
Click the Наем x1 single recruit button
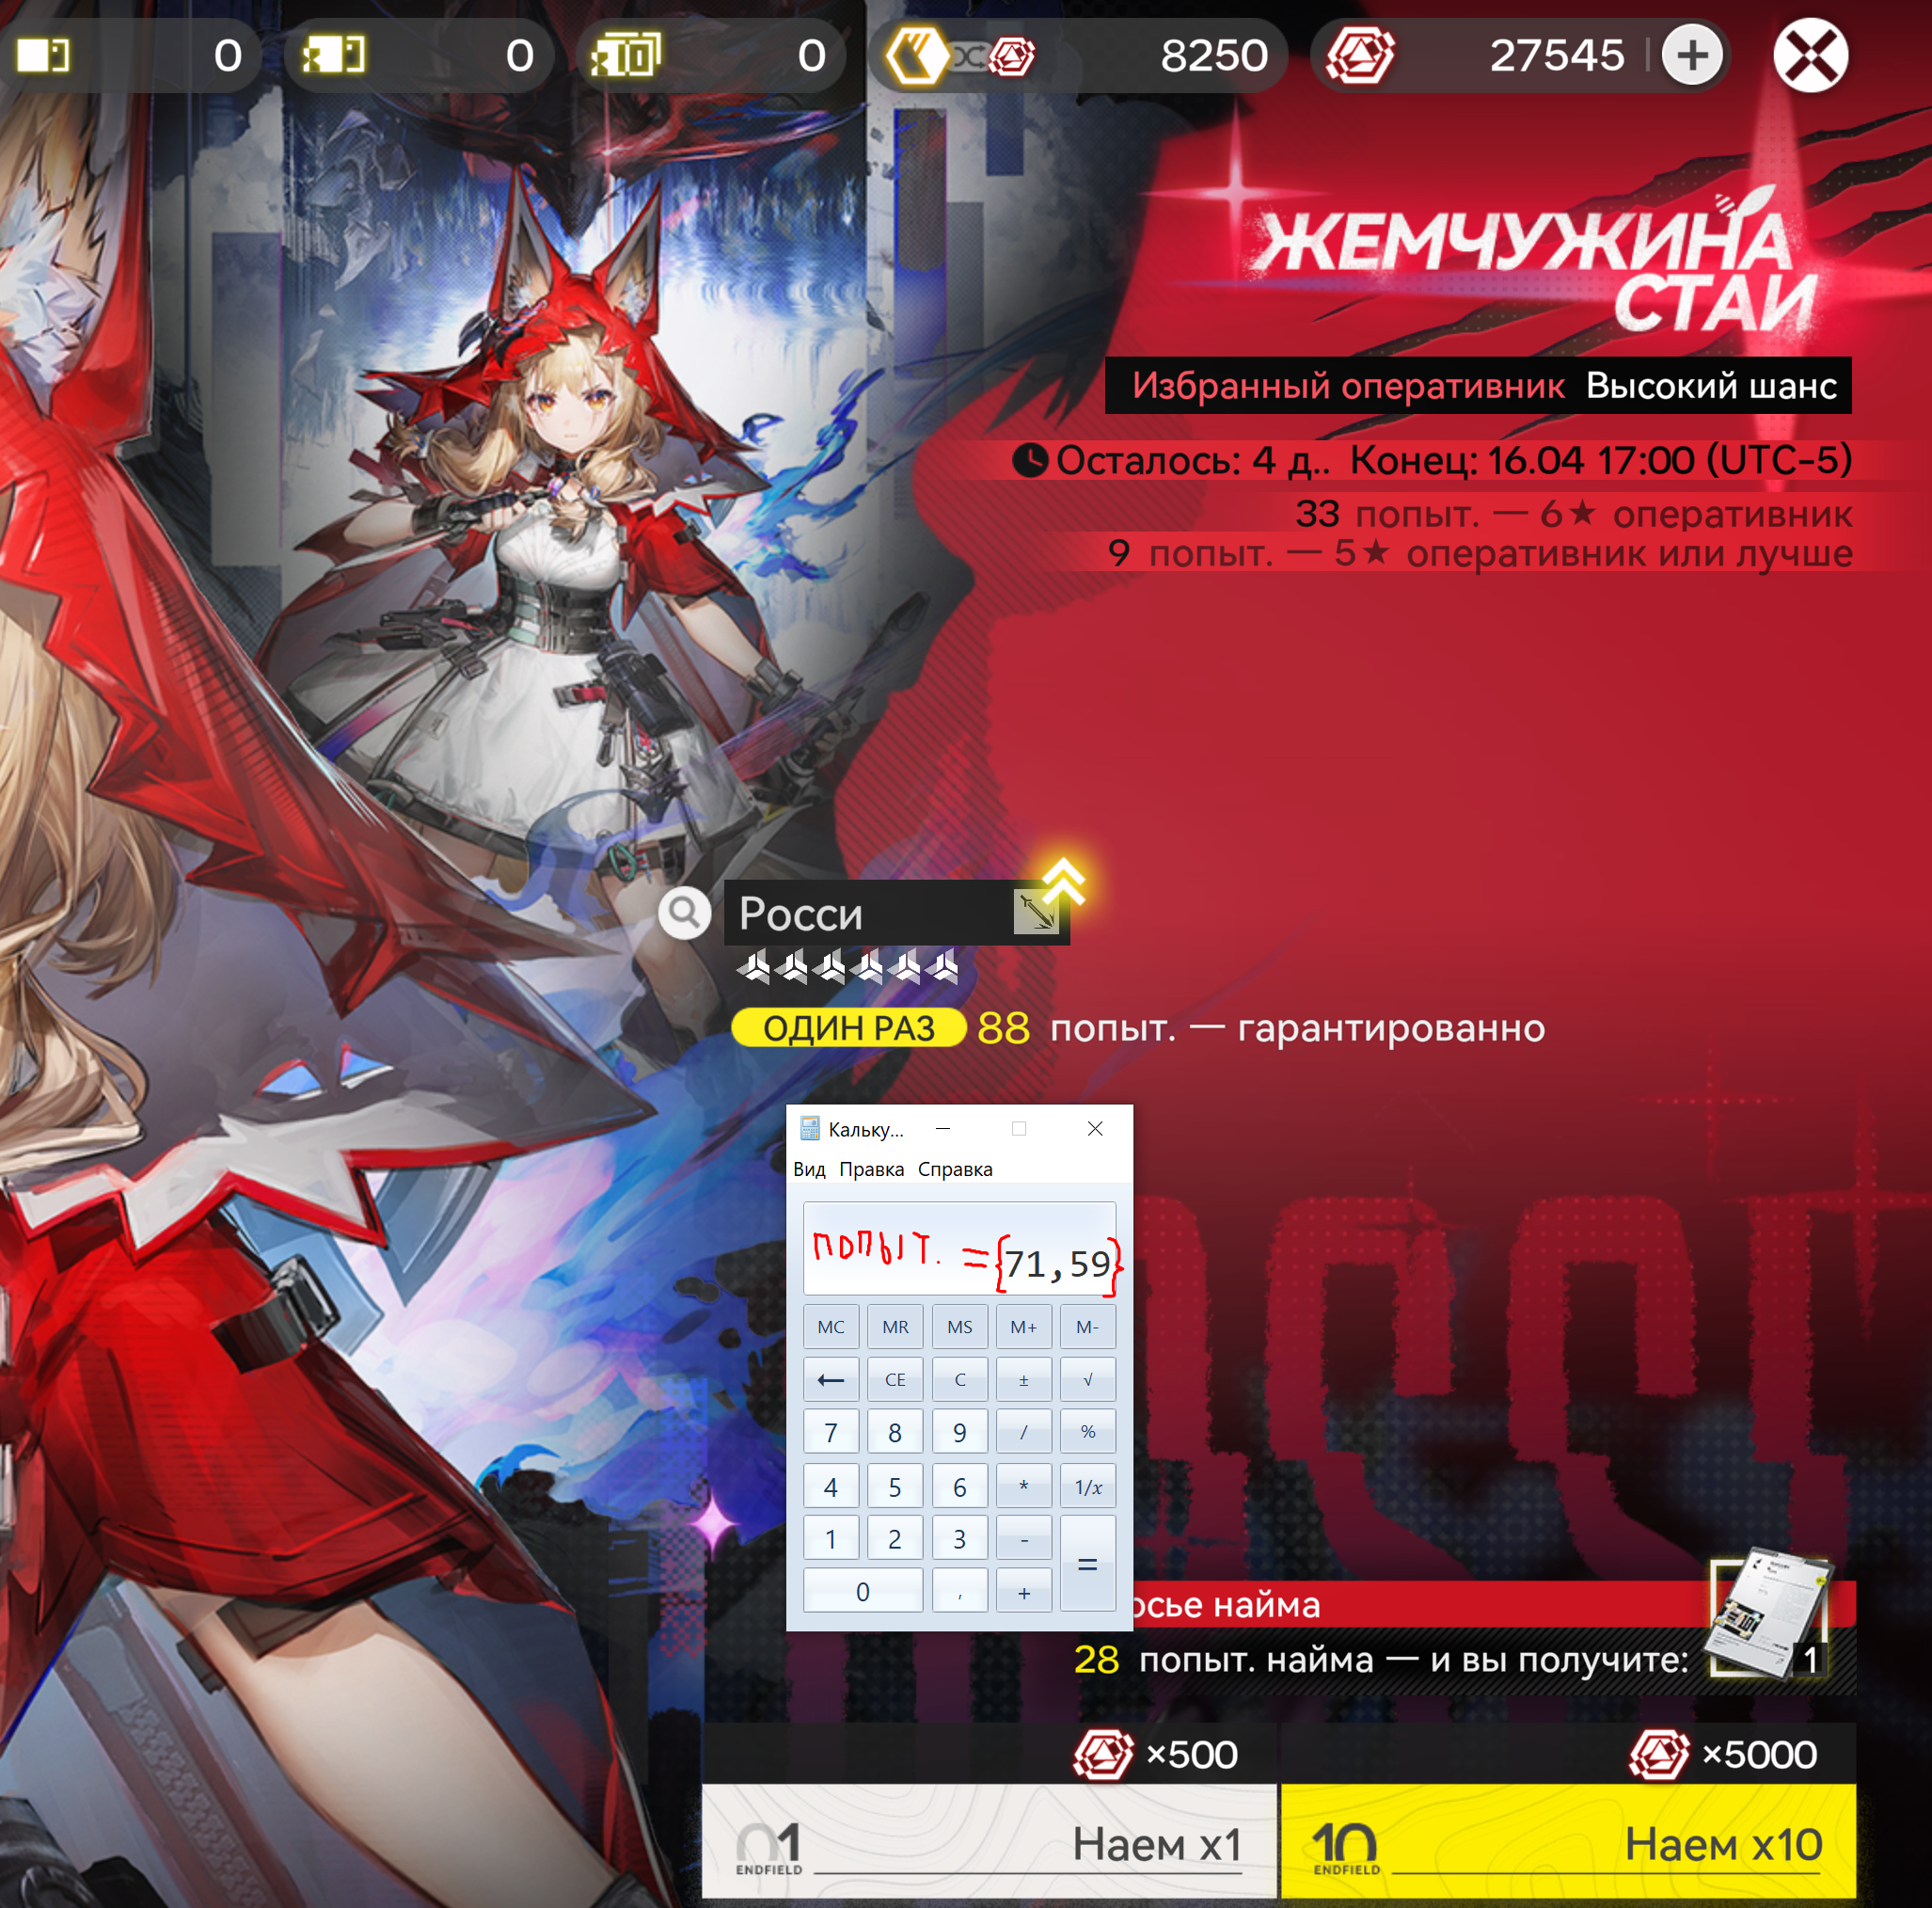pos(989,1841)
